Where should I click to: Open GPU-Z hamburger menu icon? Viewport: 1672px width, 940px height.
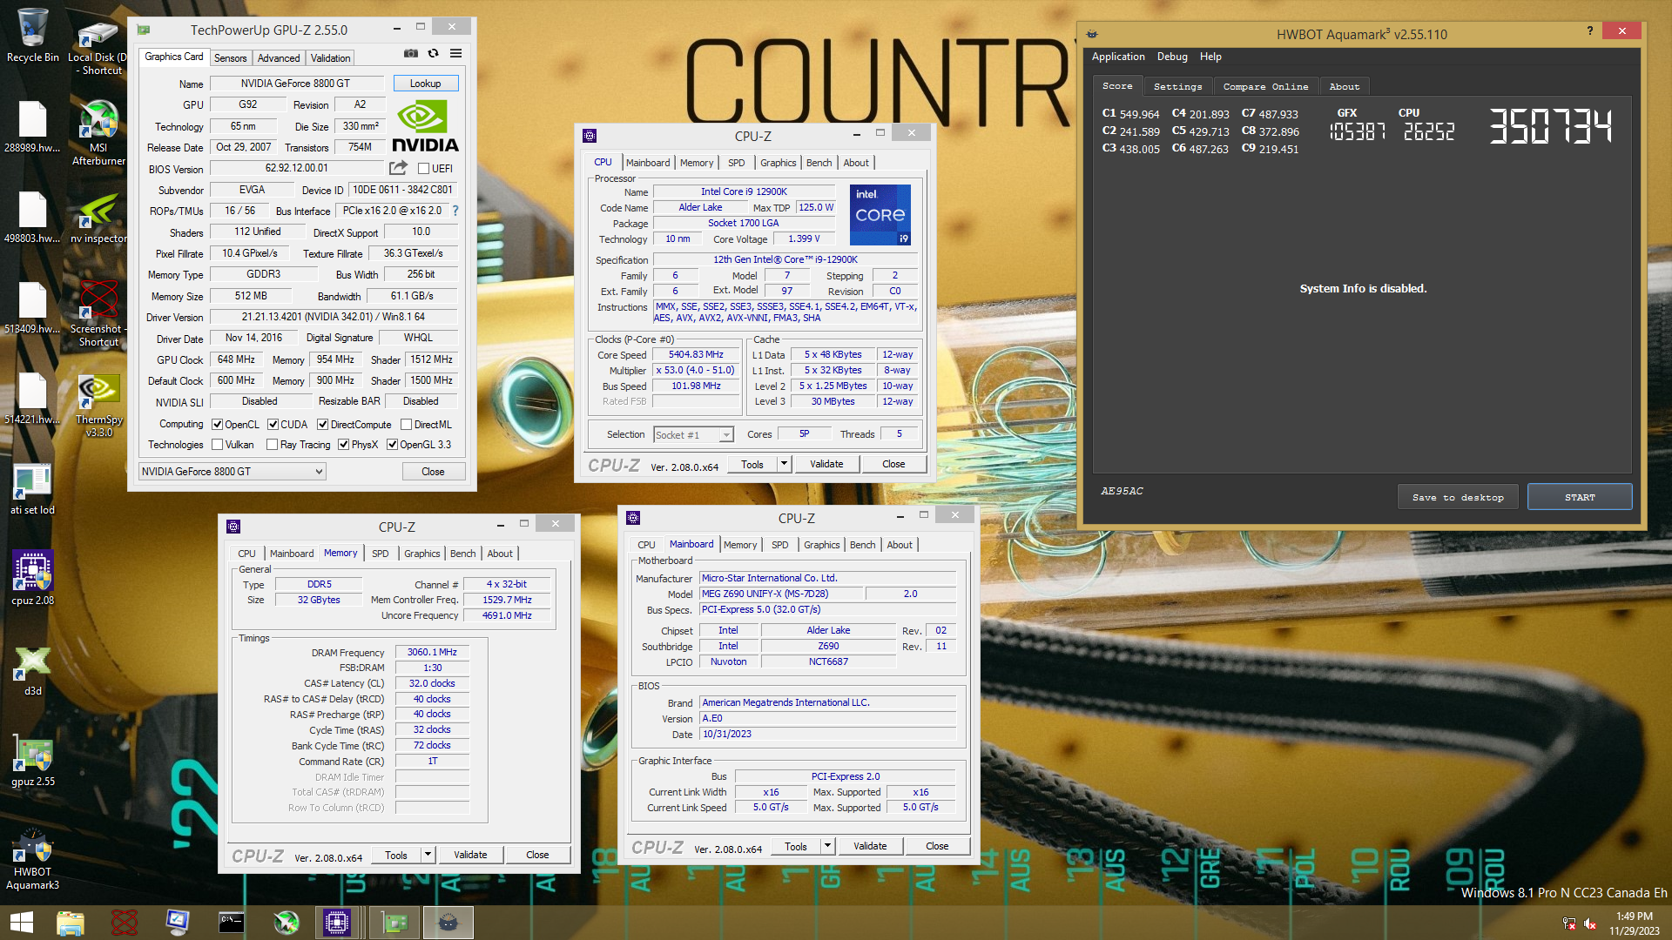455,54
